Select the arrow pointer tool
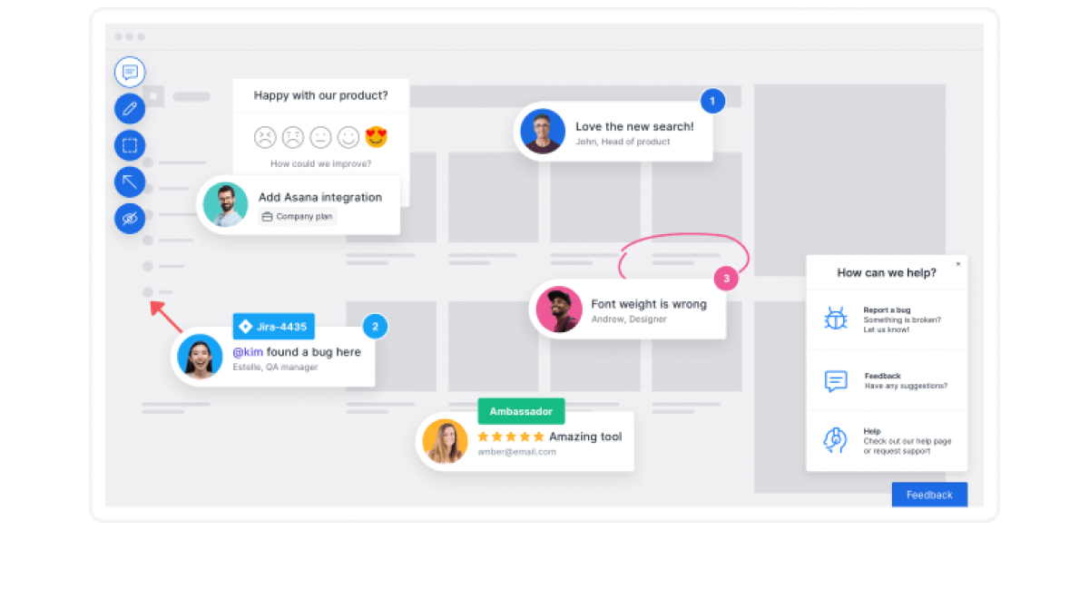The image size is (1089, 599). (x=130, y=182)
